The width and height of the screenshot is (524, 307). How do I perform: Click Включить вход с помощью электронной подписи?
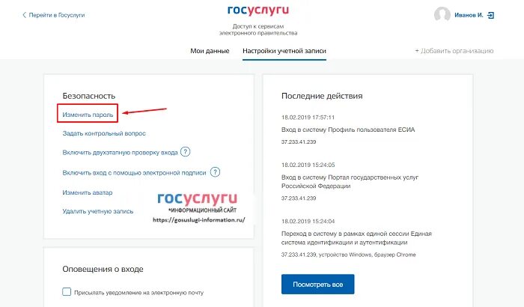point(134,173)
